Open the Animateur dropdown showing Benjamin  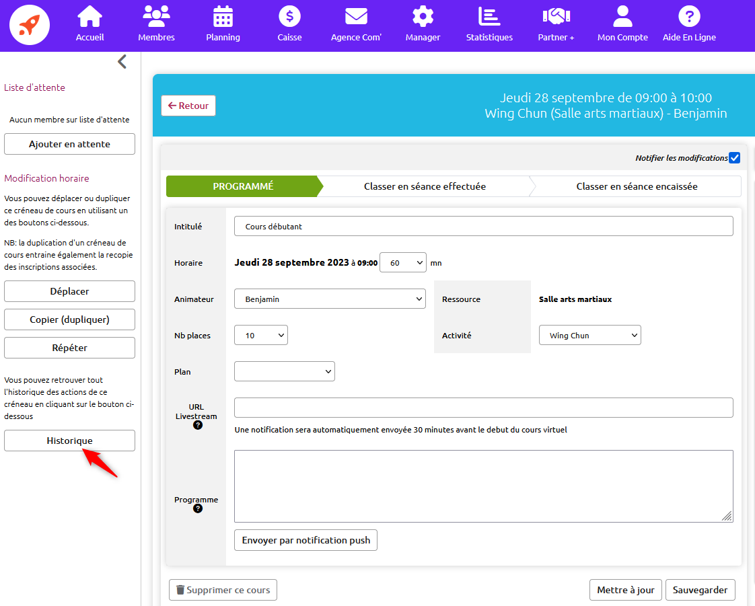(x=330, y=299)
